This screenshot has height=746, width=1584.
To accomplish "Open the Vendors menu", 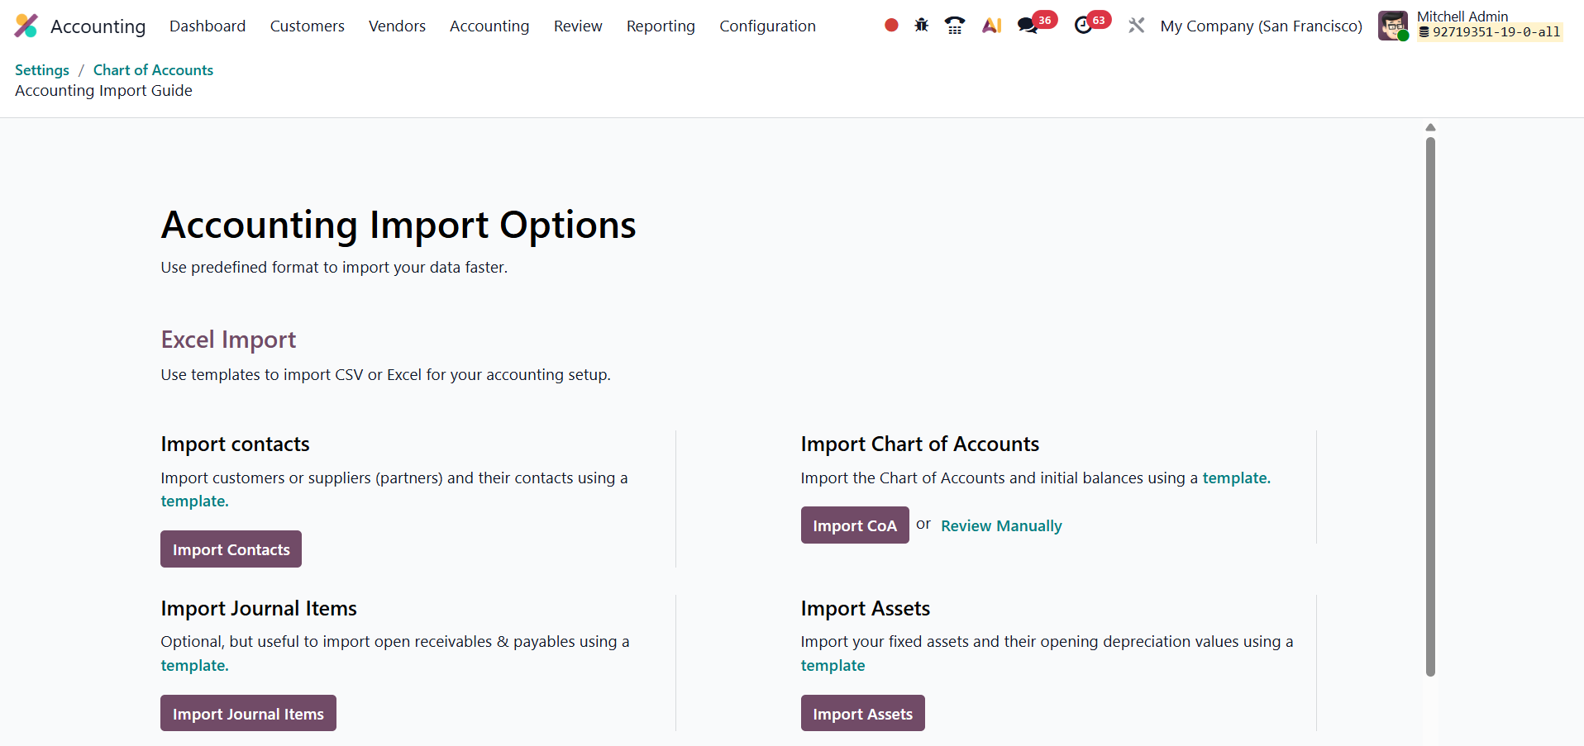I will (x=397, y=26).
